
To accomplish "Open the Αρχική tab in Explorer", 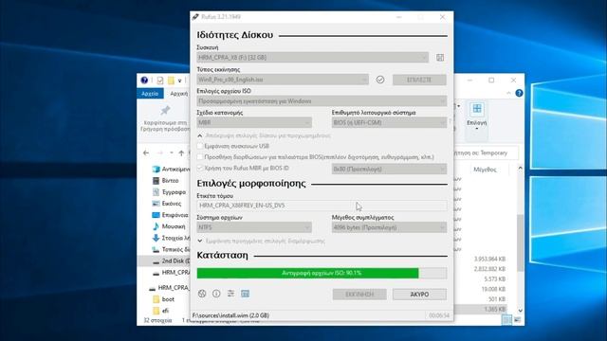I will 178,94.
